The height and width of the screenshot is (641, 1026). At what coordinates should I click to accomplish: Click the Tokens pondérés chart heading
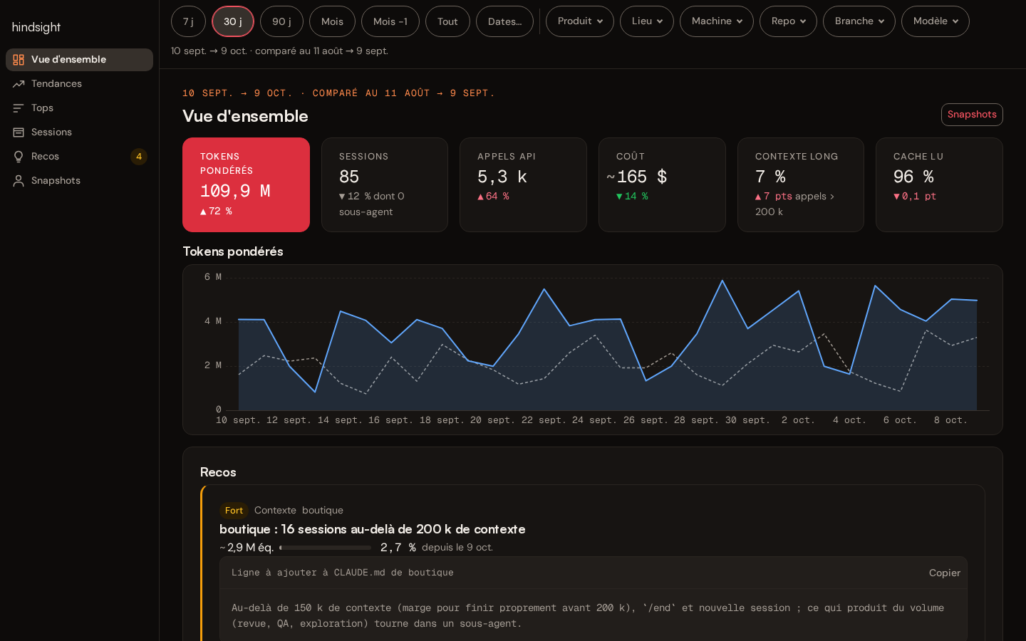233,251
